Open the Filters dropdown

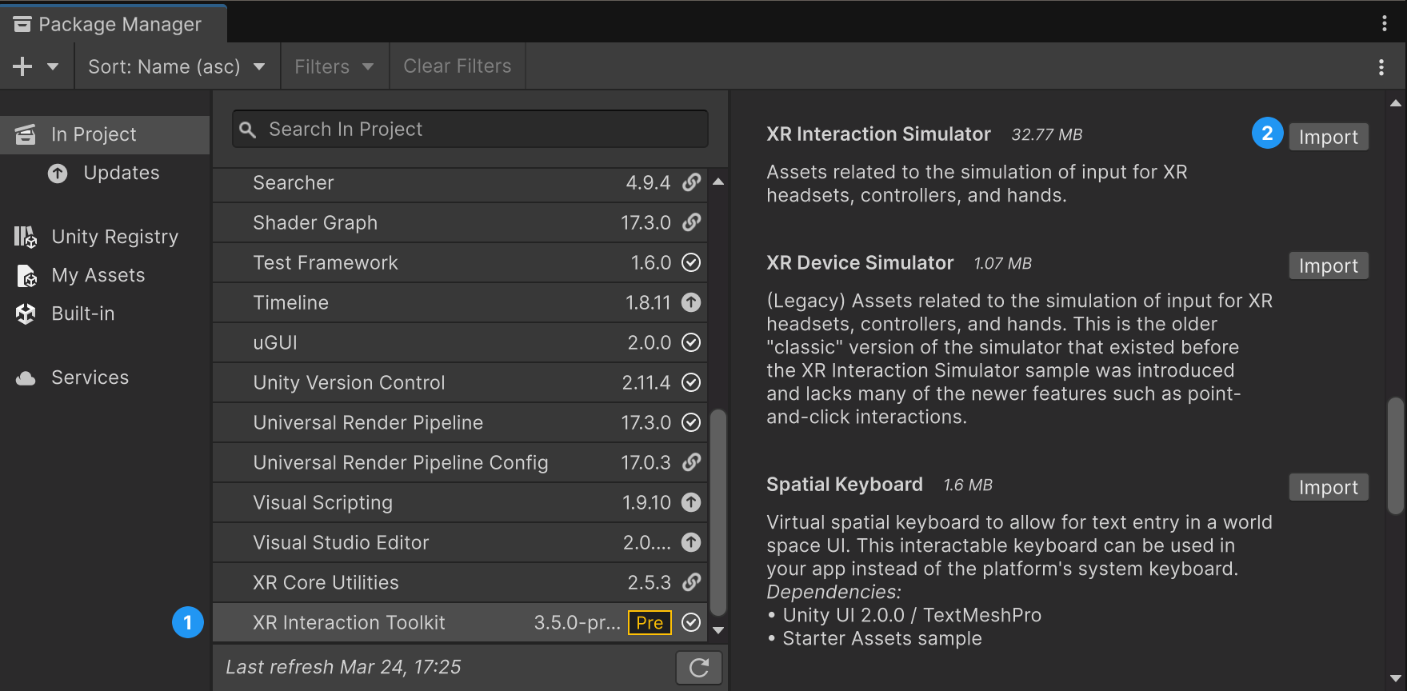334,66
